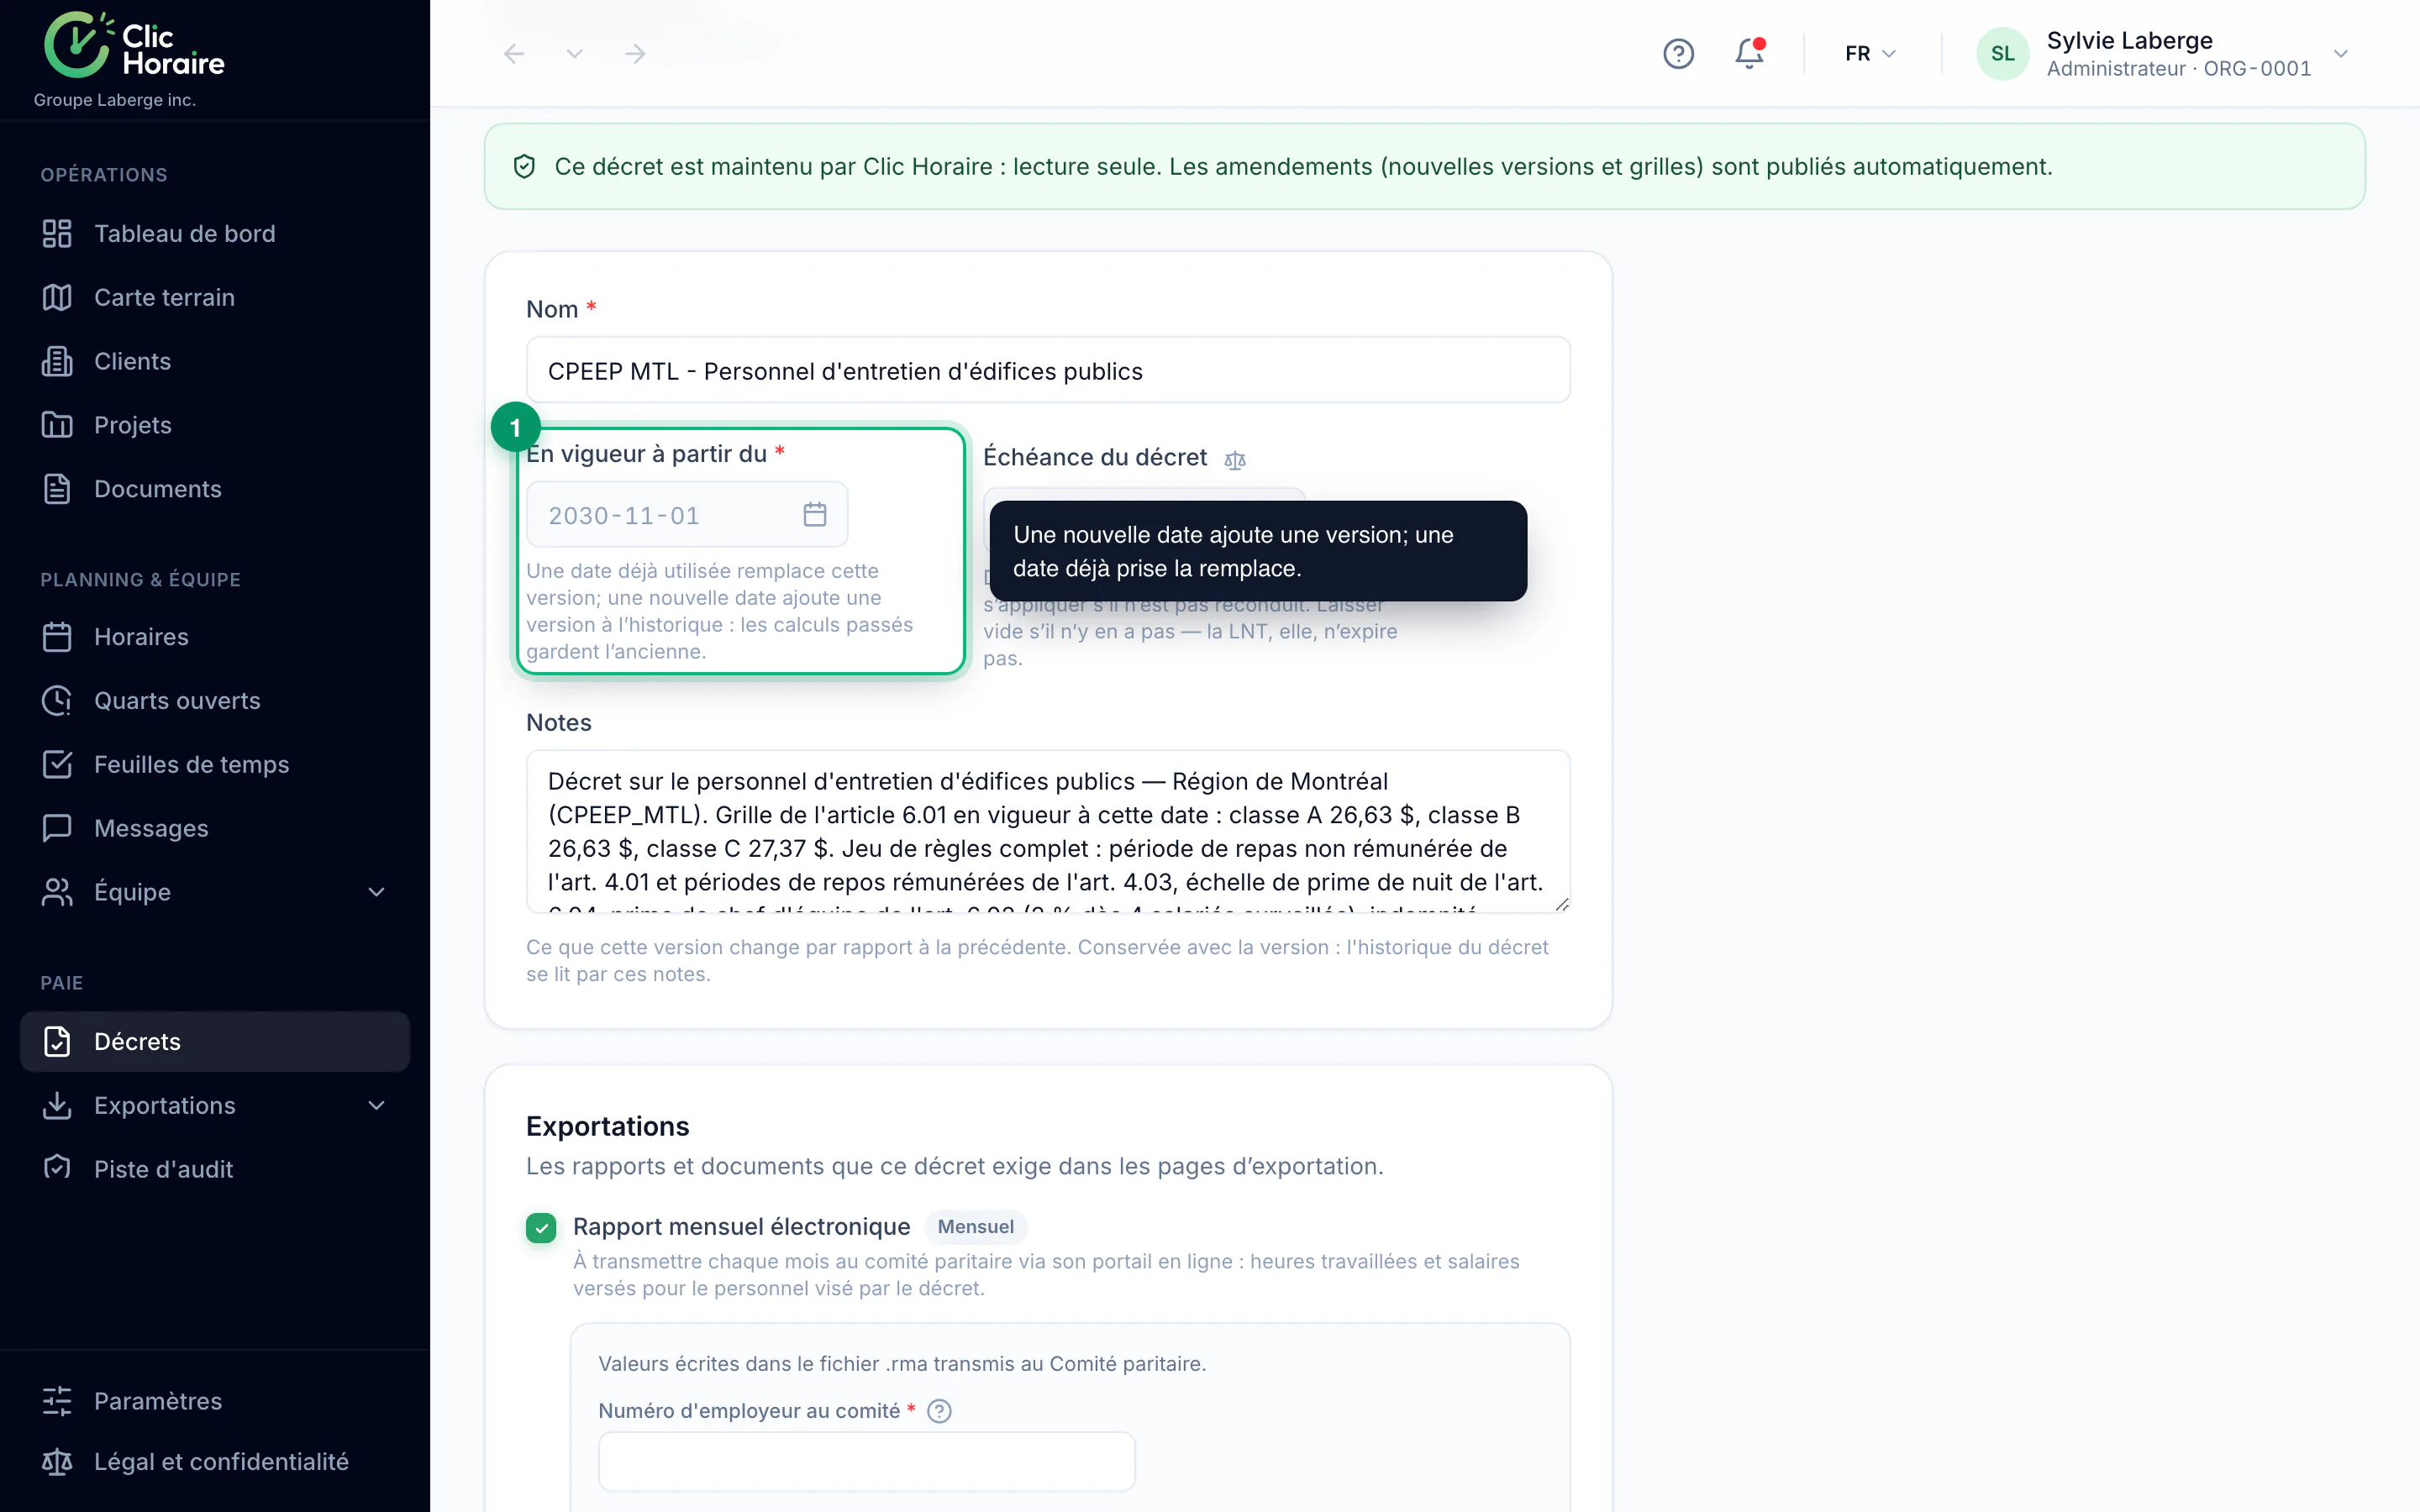Open the Tableau de bord page
The height and width of the screenshot is (1512, 2420).
point(215,233)
